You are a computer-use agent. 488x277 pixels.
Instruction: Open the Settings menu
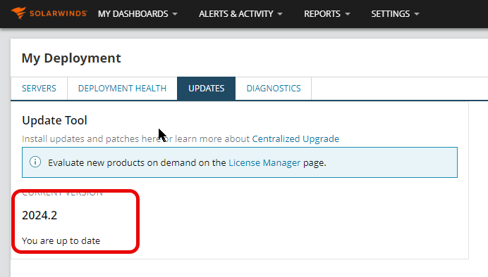click(x=395, y=13)
